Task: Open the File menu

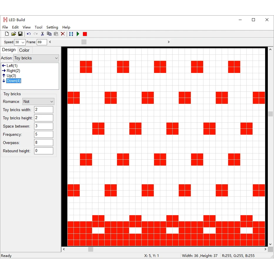Action: (x=5, y=27)
